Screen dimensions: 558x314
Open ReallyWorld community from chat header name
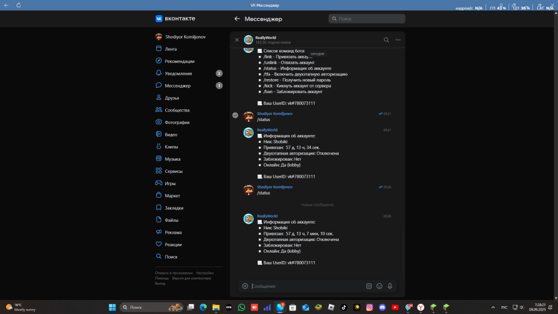point(266,37)
